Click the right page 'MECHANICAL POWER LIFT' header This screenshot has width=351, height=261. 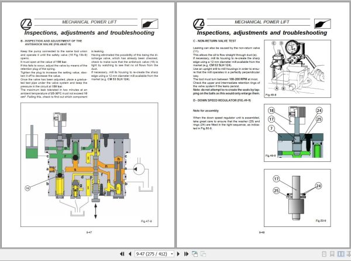262,22
